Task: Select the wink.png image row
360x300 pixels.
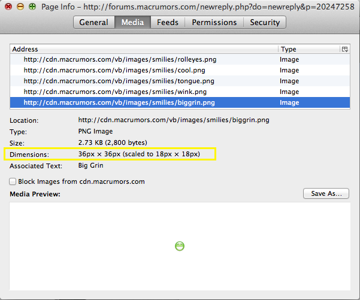Action: pos(180,92)
